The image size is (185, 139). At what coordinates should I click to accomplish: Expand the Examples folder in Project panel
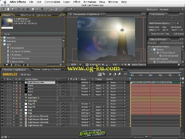tap(2, 41)
